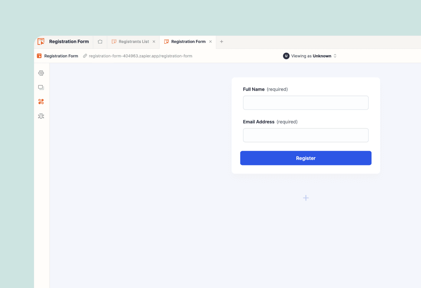Open the bug debug icon in the sidebar
Viewport: 421px width, 288px height.
click(41, 116)
